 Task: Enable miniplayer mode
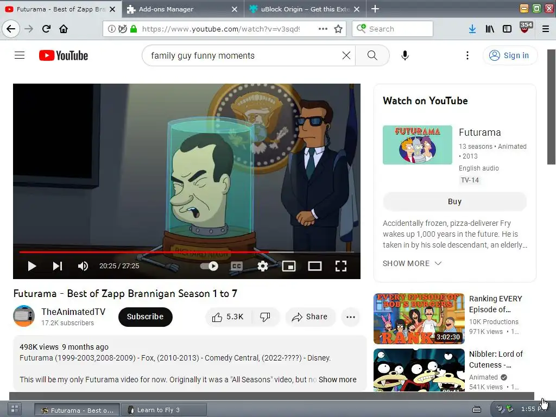click(x=289, y=266)
